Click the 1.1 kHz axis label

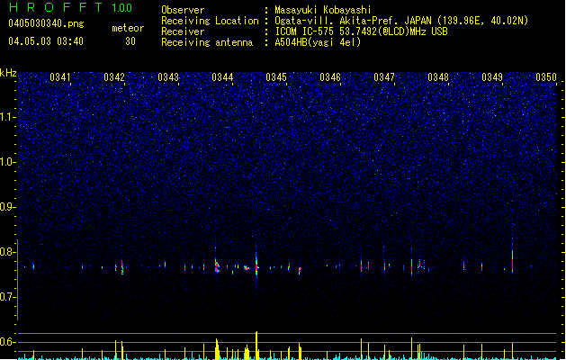pos(8,117)
